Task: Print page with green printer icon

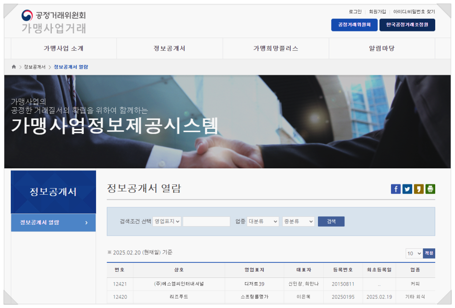Action: [430, 189]
